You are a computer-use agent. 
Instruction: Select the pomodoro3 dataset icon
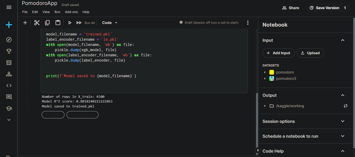click(x=272, y=78)
